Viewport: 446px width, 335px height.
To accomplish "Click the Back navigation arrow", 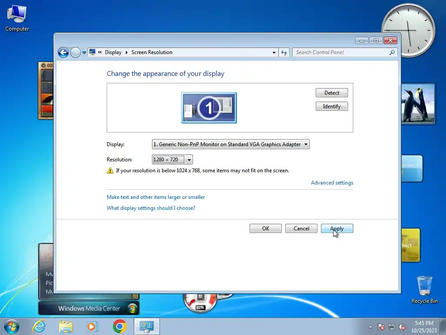I will pyautogui.click(x=63, y=52).
